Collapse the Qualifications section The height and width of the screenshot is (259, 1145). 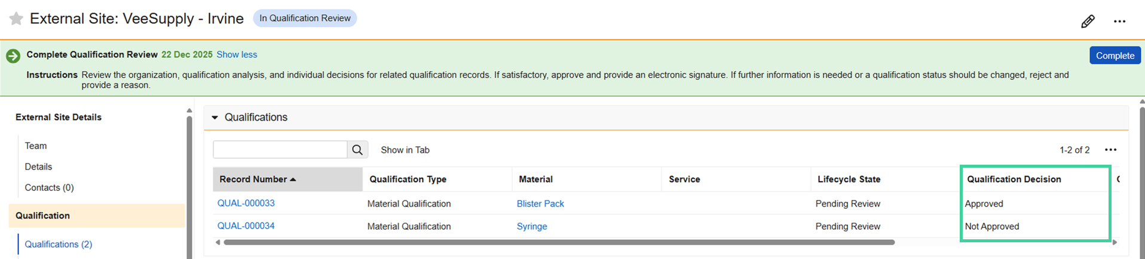215,118
